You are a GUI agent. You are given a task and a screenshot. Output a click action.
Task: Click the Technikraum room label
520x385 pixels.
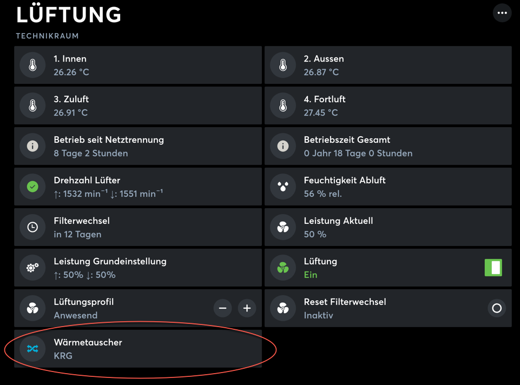pos(48,36)
